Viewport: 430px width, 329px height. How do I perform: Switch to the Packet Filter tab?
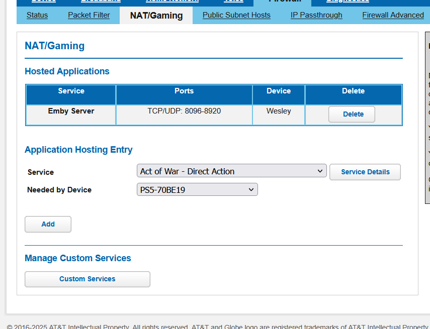(89, 15)
